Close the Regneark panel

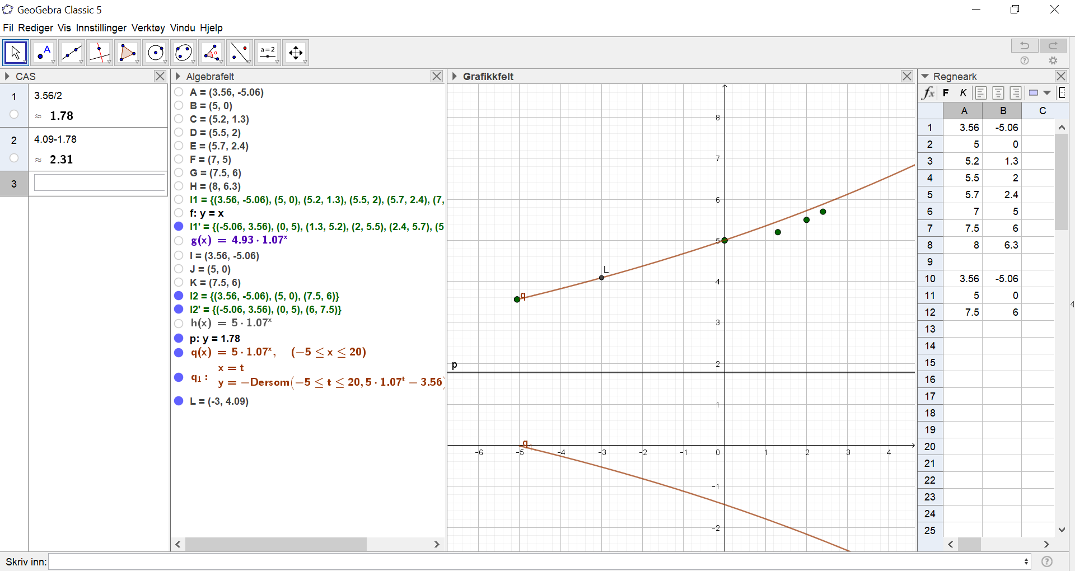[x=1061, y=76]
